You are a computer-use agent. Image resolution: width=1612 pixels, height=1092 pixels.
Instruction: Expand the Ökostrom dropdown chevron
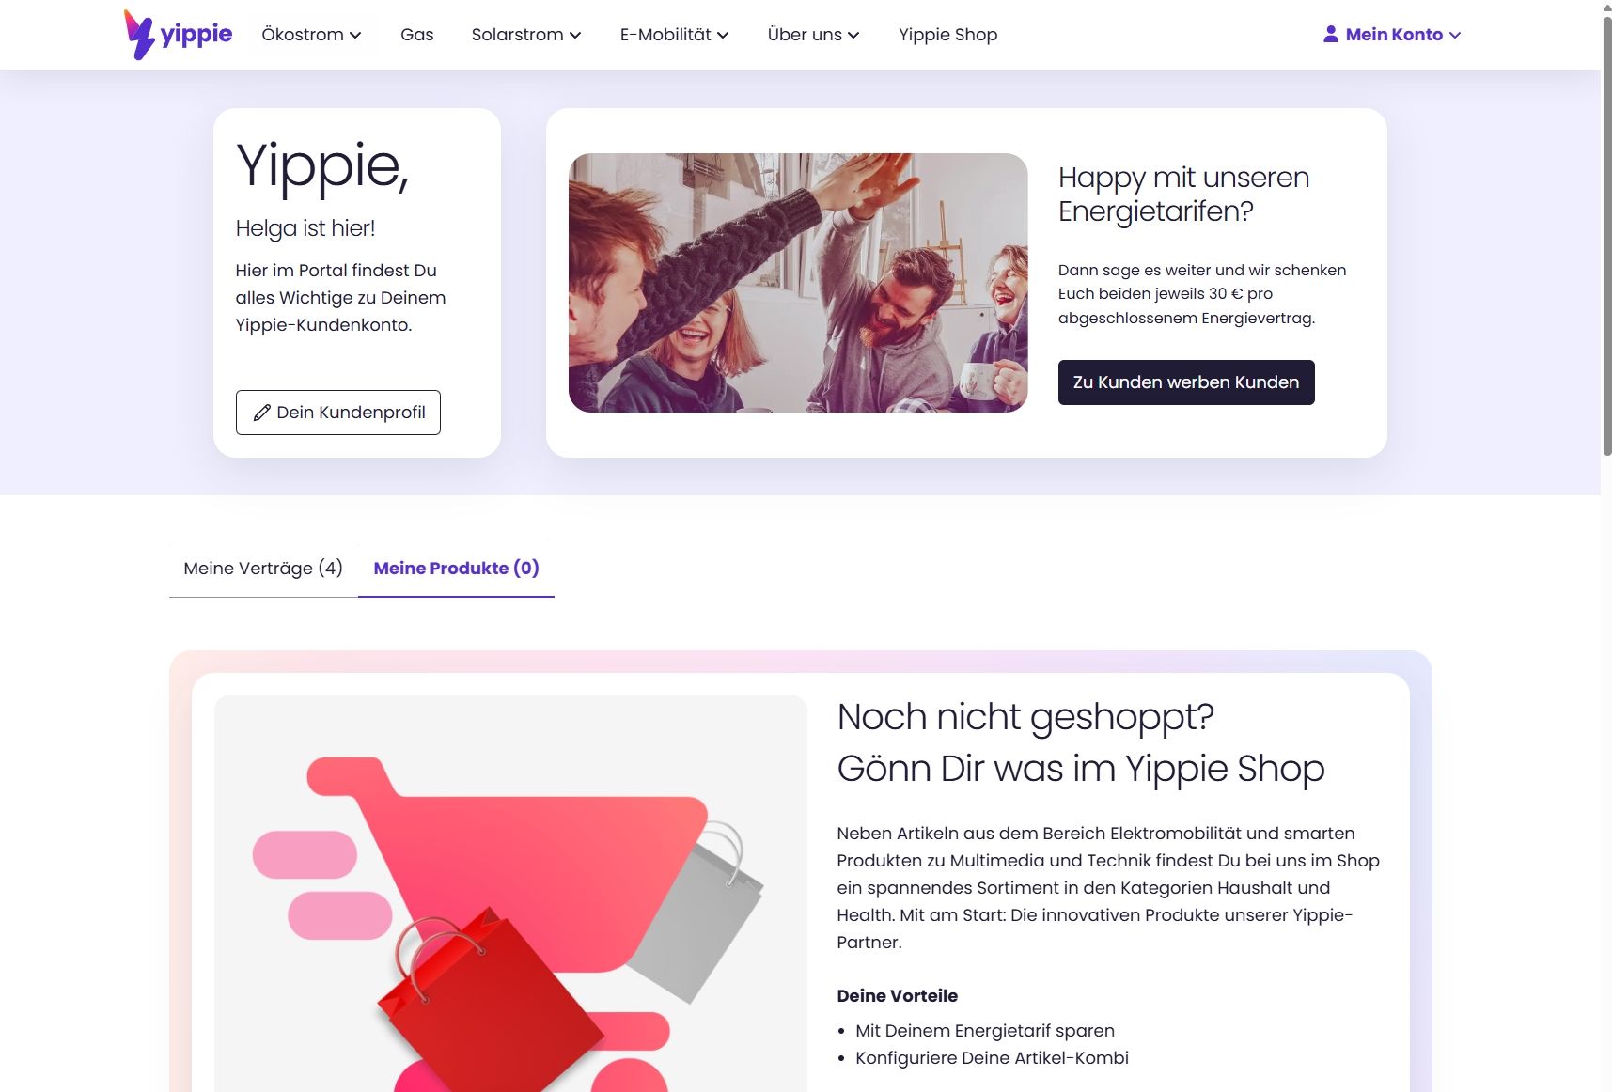pyautogui.click(x=355, y=36)
